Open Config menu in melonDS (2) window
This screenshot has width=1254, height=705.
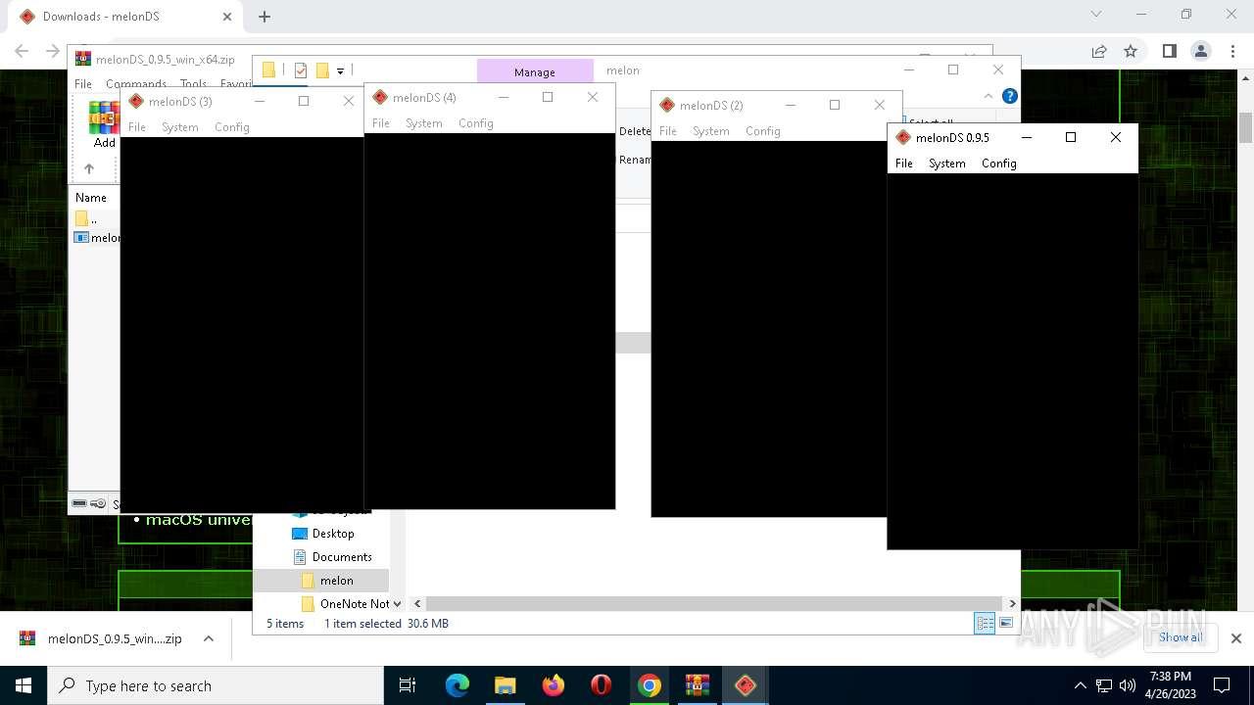click(763, 131)
